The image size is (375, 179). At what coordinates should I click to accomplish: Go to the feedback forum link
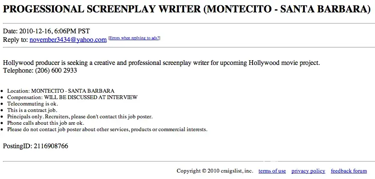(349, 171)
